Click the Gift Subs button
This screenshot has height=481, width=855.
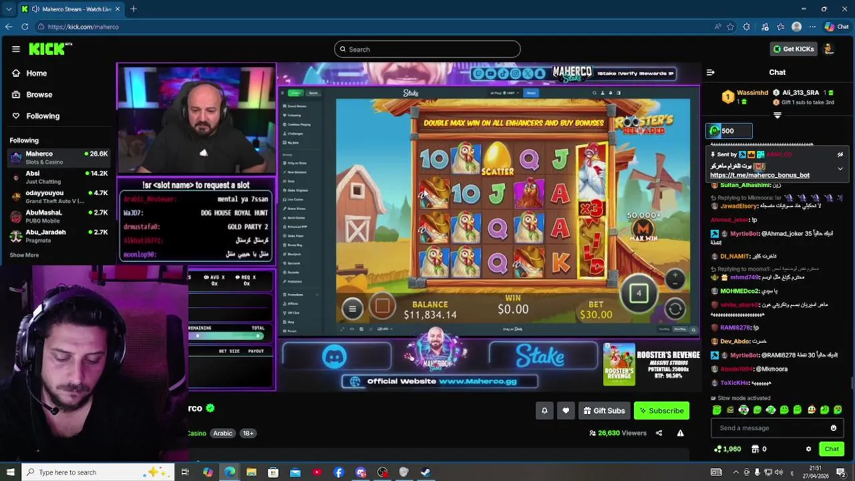(604, 411)
